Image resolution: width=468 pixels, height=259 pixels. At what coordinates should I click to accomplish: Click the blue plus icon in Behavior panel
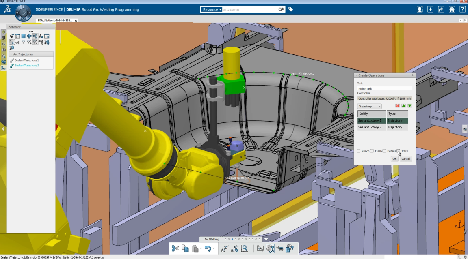pyautogui.click(x=29, y=36)
